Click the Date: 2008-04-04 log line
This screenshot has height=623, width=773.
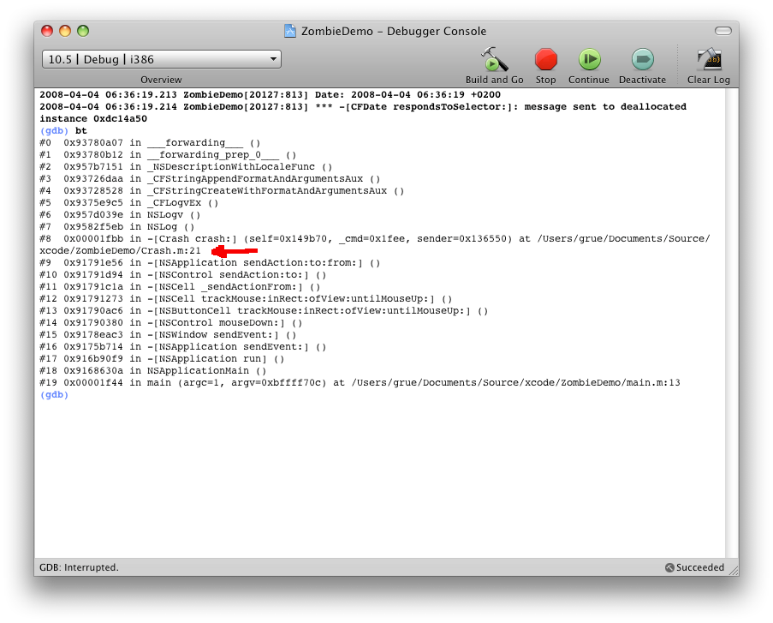(270, 95)
